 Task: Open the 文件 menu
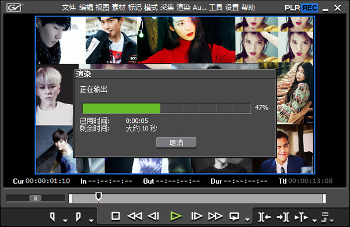pos(69,8)
